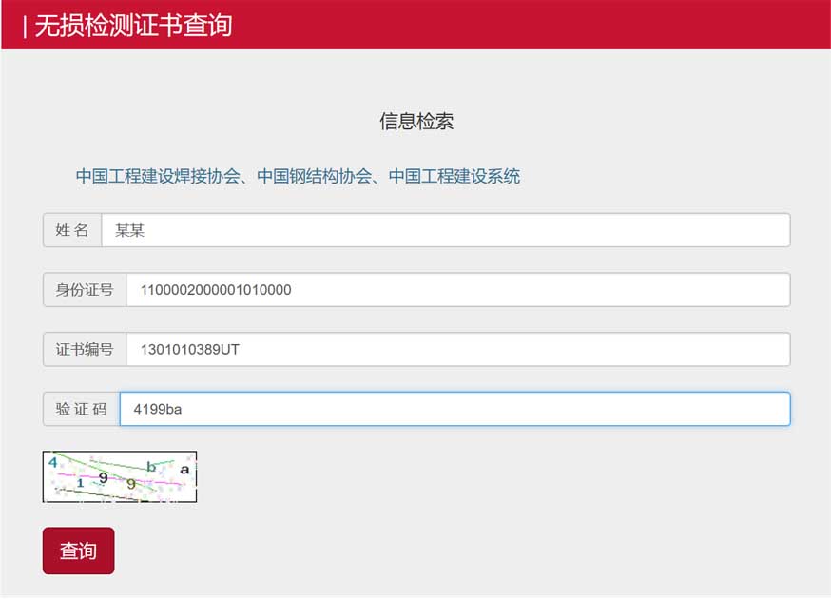
Task: Click the 中国钢结构协会 text
Action: tap(314, 176)
